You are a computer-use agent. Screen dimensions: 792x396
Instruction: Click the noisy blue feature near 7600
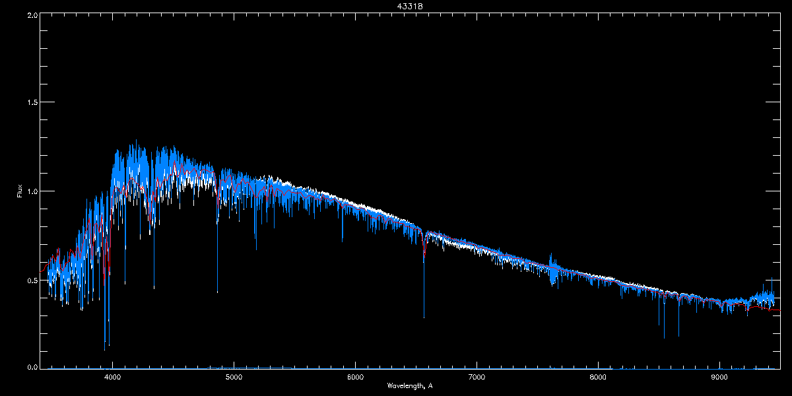[552, 272]
